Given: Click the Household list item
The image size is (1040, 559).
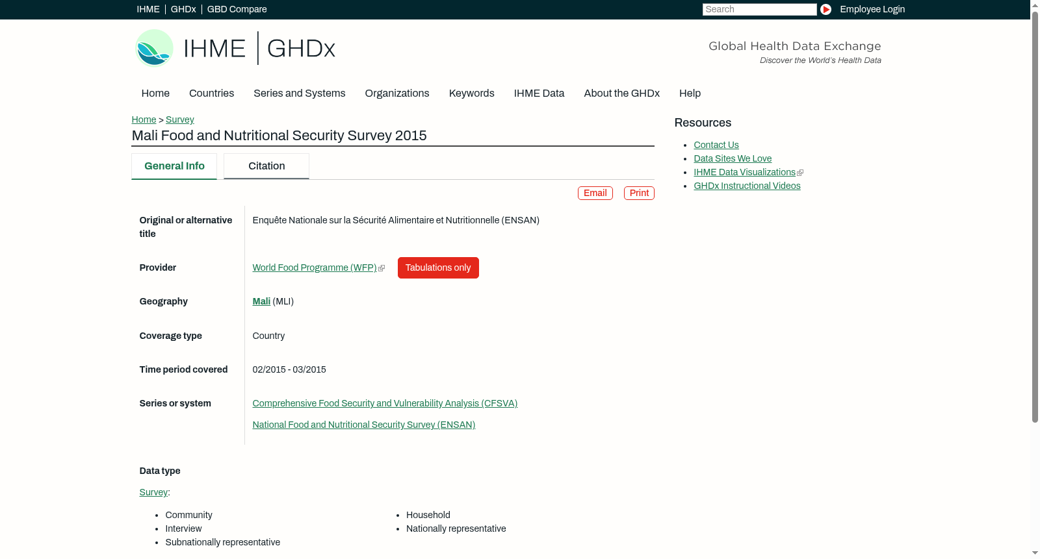Looking at the screenshot, I should coord(428,516).
